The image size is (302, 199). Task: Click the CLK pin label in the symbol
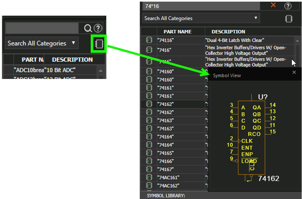(x=247, y=141)
